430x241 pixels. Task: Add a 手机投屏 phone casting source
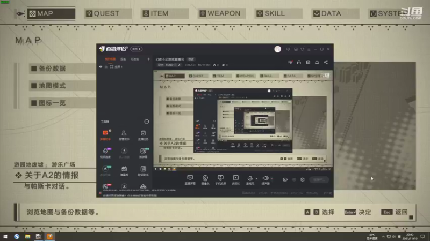220,179
